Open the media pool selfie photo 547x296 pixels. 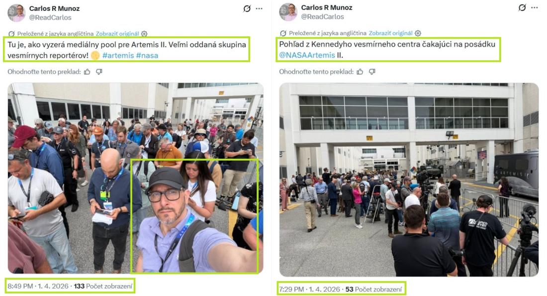tap(135, 178)
